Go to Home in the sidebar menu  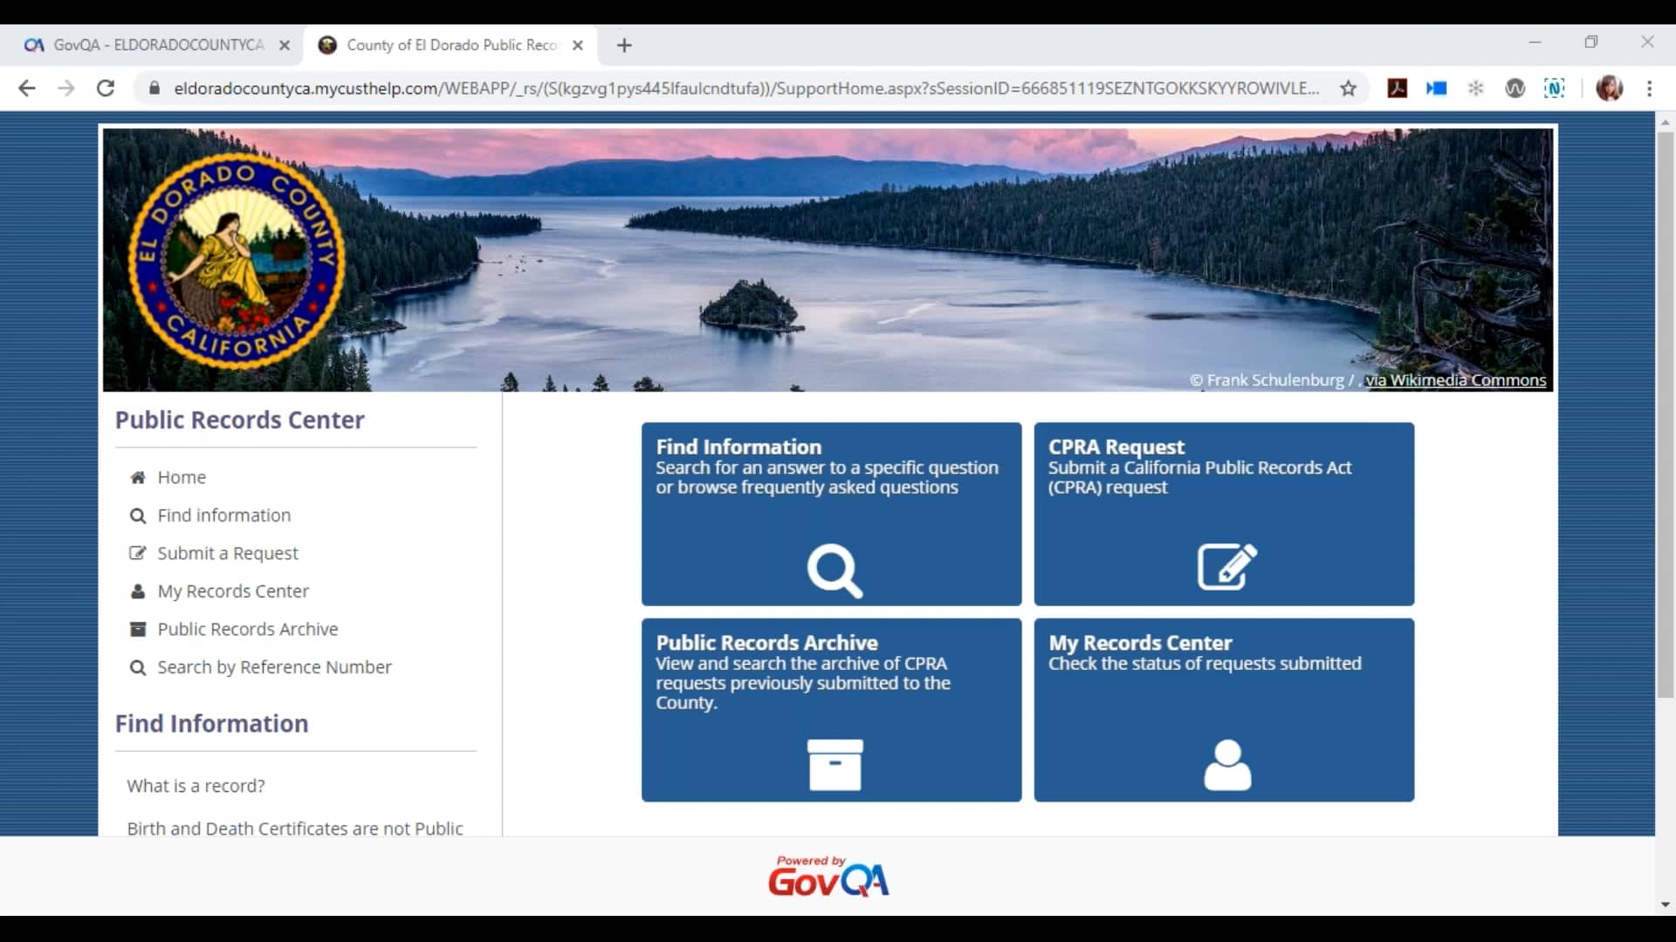tap(182, 477)
